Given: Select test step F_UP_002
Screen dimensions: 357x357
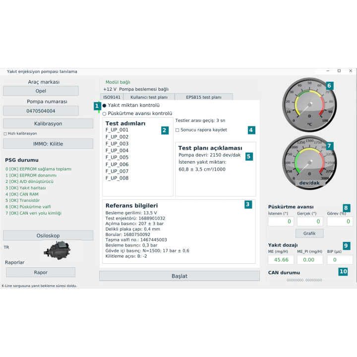Looking at the screenshot, I should (x=117, y=137).
